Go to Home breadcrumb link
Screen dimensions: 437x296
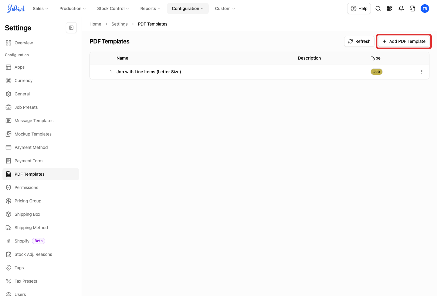(x=95, y=24)
